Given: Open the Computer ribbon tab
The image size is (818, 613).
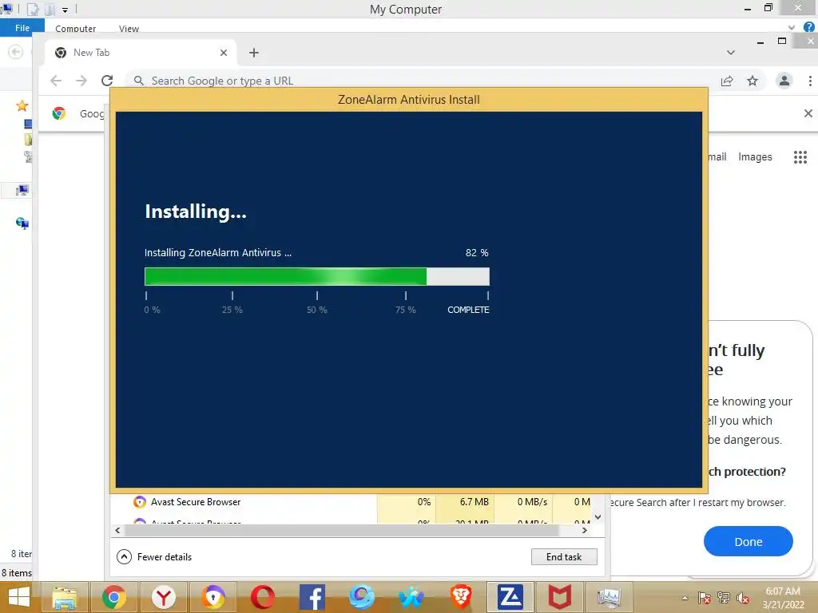Looking at the screenshot, I should pos(76,29).
